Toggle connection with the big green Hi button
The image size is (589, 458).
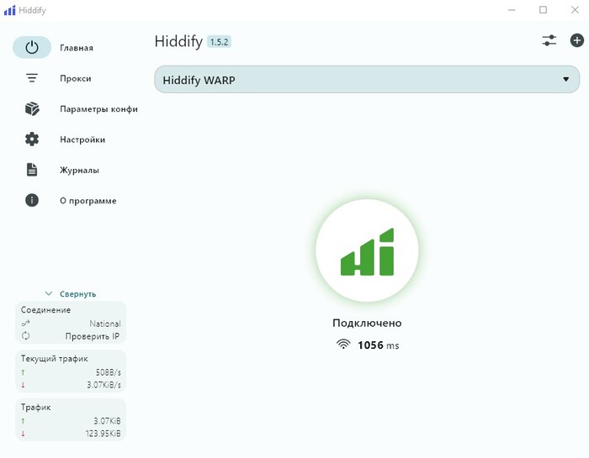point(367,250)
